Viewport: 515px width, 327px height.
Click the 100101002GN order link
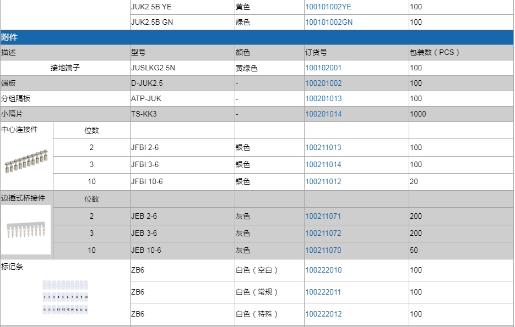(x=329, y=23)
